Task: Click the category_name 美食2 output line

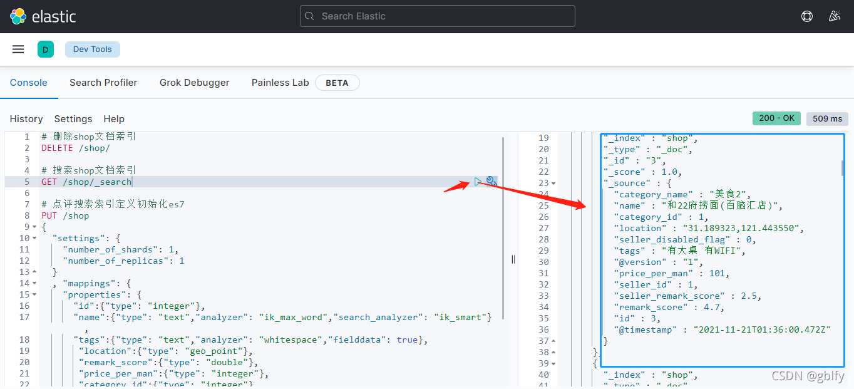Action: click(x=682, y=194)
